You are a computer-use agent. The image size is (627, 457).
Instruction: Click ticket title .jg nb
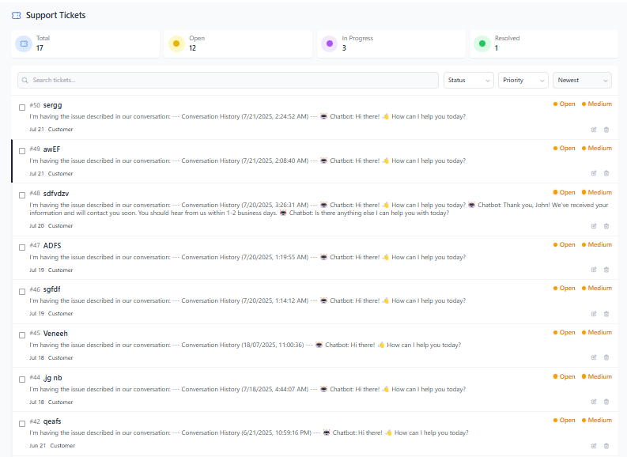point(52,378)
